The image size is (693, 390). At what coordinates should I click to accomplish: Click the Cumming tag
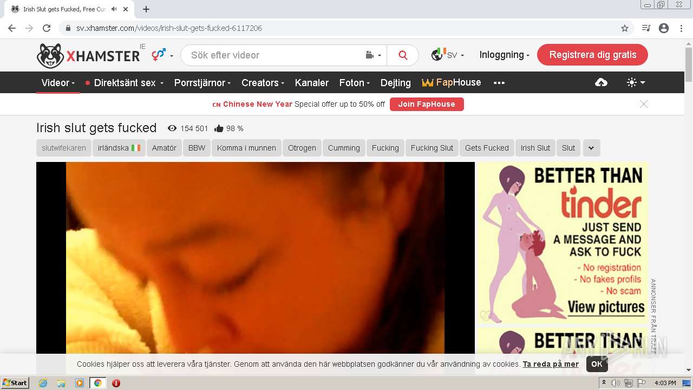tap(344, 148)
